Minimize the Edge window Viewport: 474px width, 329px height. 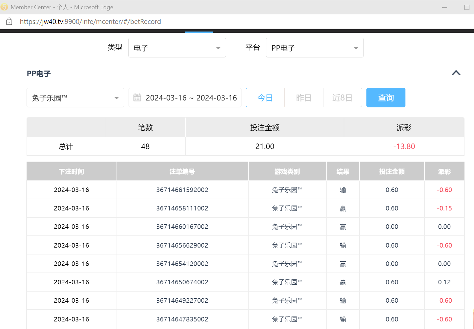[445, 7]
